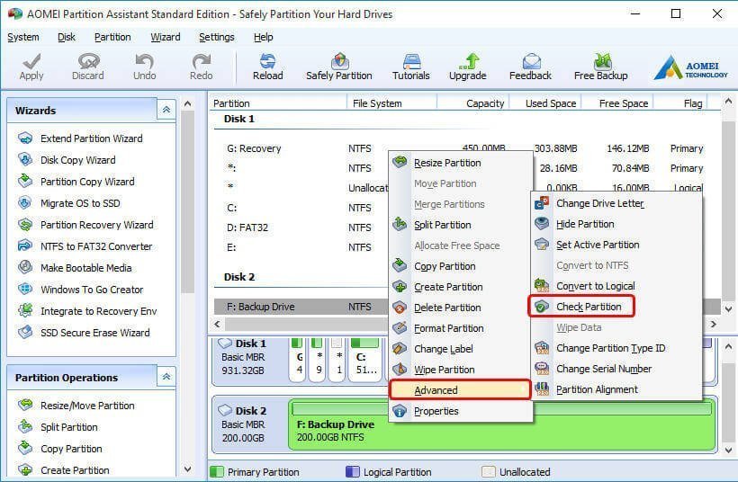The width and height of the screenshot is (738, 482).
Task: Start the Disk Copy Wizard
Action: point(67,160)
